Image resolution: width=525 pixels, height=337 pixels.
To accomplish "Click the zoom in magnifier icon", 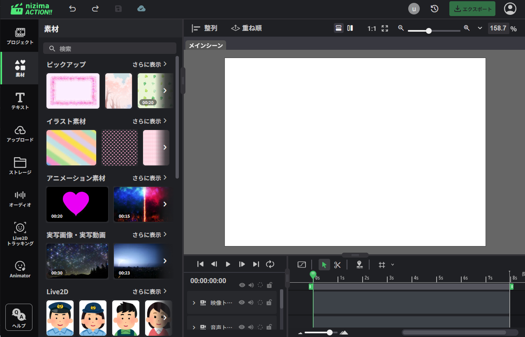I will pos(467,28).
